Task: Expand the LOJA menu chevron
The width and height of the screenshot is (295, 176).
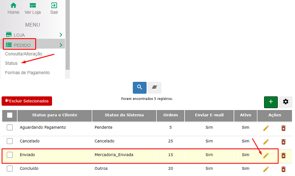Action: click(61, 35)
